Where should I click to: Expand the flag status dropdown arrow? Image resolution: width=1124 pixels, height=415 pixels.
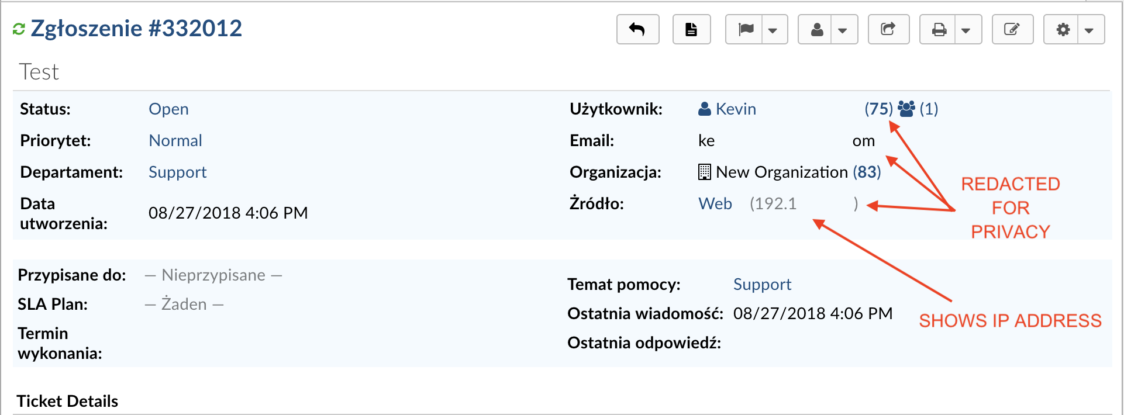[x=773, y=30]
